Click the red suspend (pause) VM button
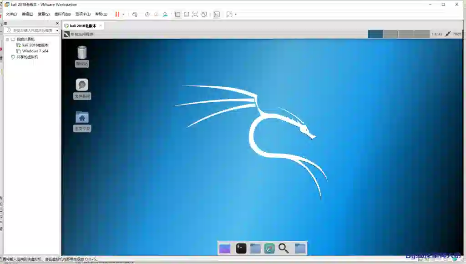The height and width of the screenshot is (264, 466). pos(117,14)
